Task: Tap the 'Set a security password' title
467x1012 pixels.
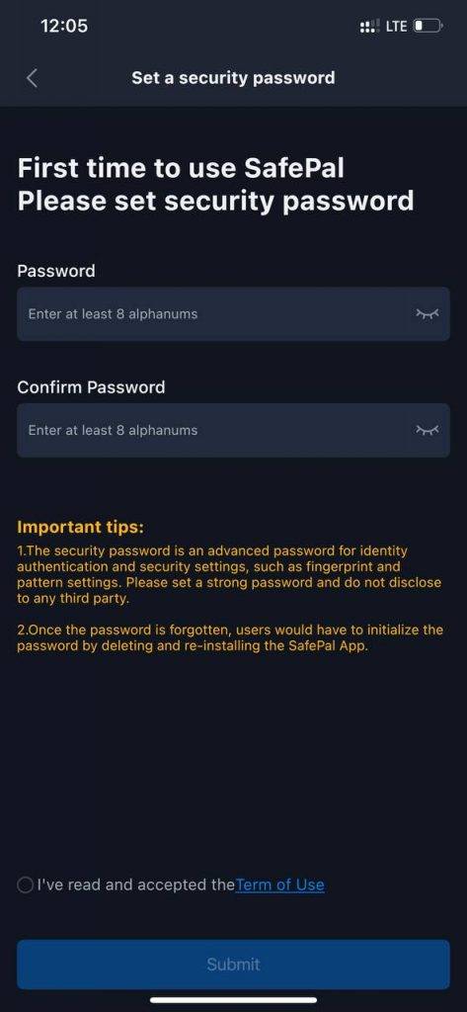Action: [233, 78]
